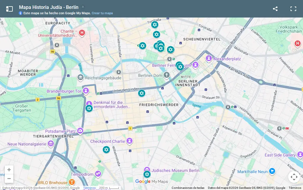Click the Star of David marker at Jüdisches Museum
The width and height of the screenshot is (303, 190).
[x=147, y=174]
